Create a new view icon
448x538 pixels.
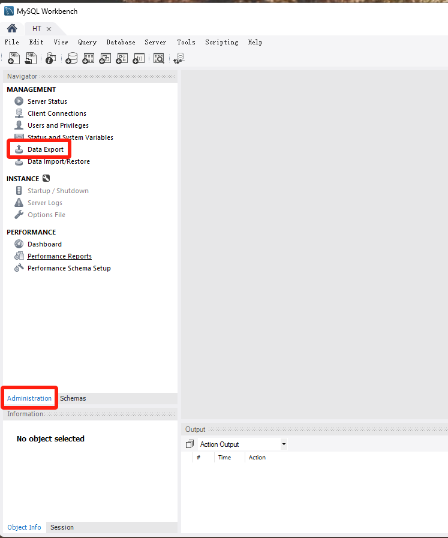pyautogui.click(x=105, y=58)
